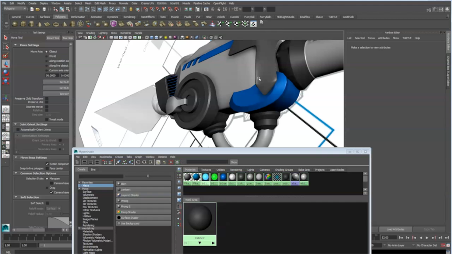Create polygon sphere from shelf
Image resolution: width=452 pixels, height=254 pixels.
pos(15,24)
